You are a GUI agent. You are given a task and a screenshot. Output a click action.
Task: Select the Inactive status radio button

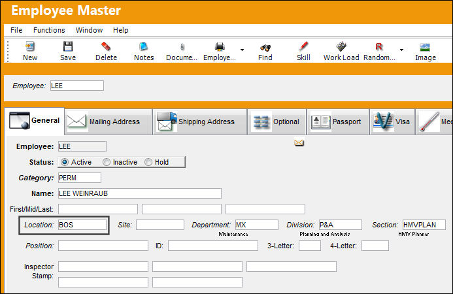click(107, 162)
